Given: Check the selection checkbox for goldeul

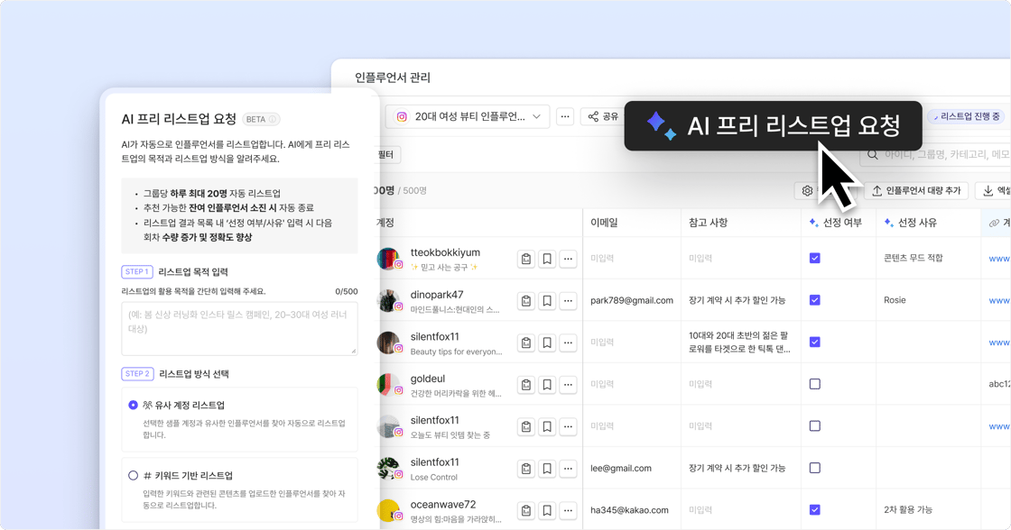Looking at the screenshot, I should [x=814, y=384].
